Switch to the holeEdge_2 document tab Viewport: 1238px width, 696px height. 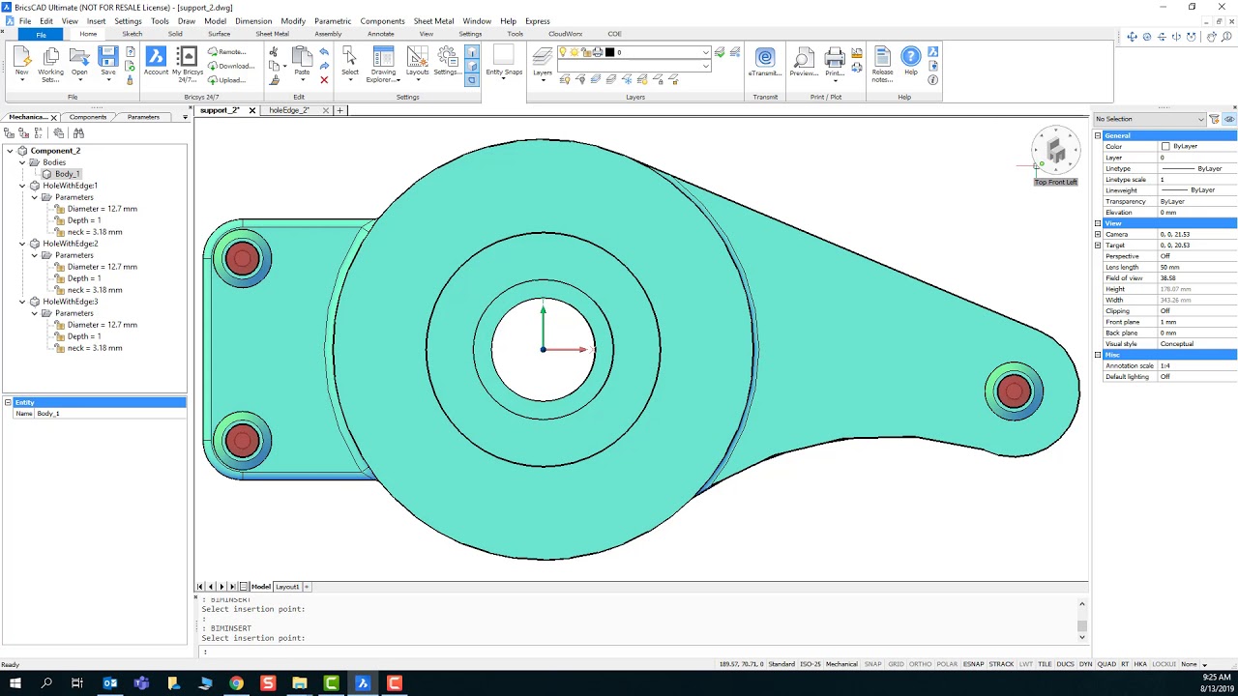[x=288, y=110]
